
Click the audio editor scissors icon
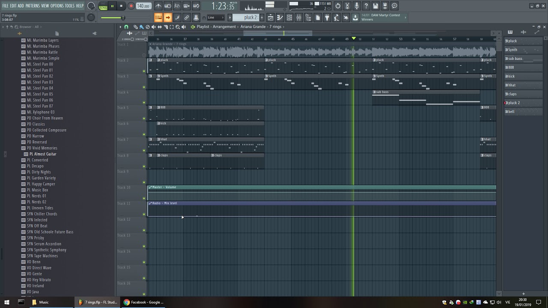tap(347, 6)
